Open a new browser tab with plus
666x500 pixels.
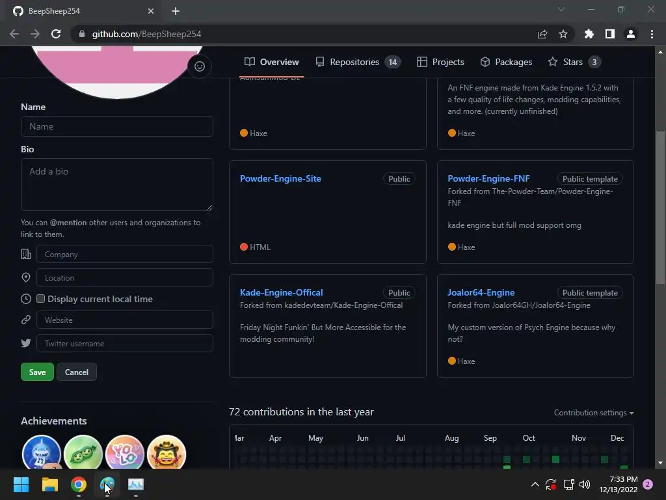176,11
